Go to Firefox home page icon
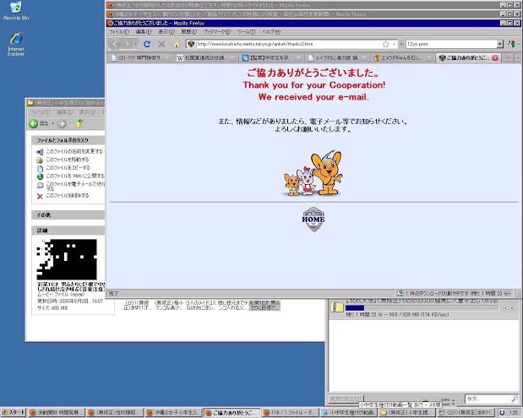523x418 pixels. [177, 44]
